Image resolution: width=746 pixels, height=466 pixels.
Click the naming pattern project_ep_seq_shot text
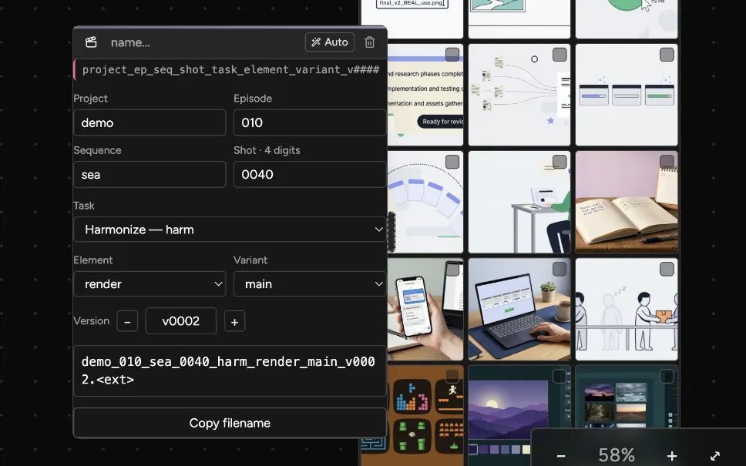230,70
